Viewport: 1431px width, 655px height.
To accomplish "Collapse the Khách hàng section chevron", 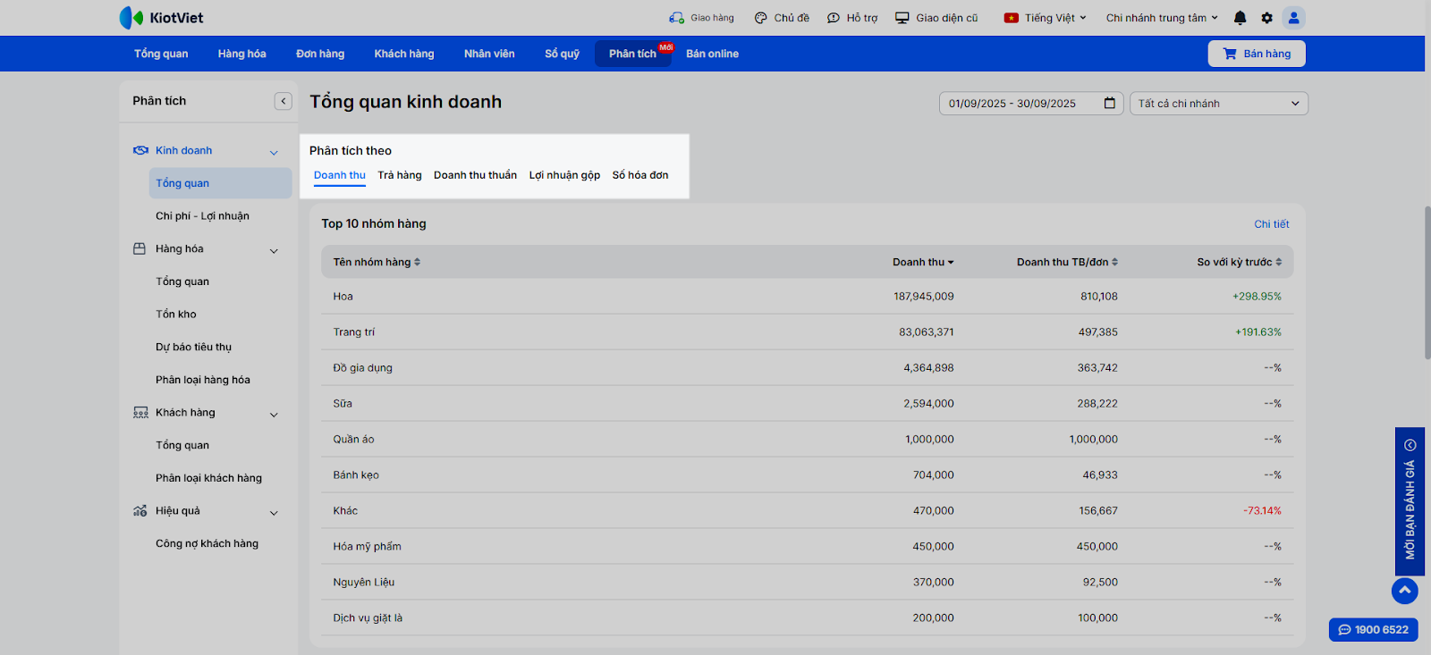I will 274,415.
